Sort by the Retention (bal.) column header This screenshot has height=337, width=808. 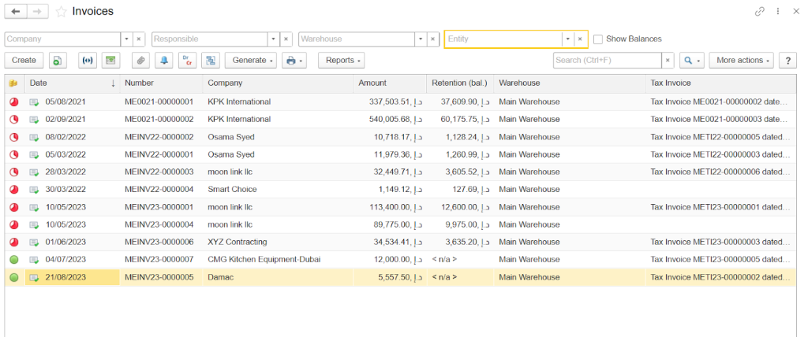(460, 83)
